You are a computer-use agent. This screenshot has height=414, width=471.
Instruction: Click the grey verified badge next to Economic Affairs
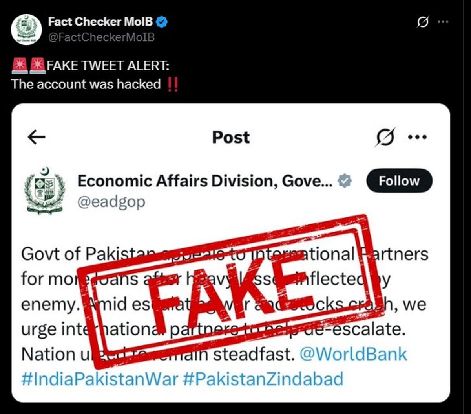click(x=345, y=180)
